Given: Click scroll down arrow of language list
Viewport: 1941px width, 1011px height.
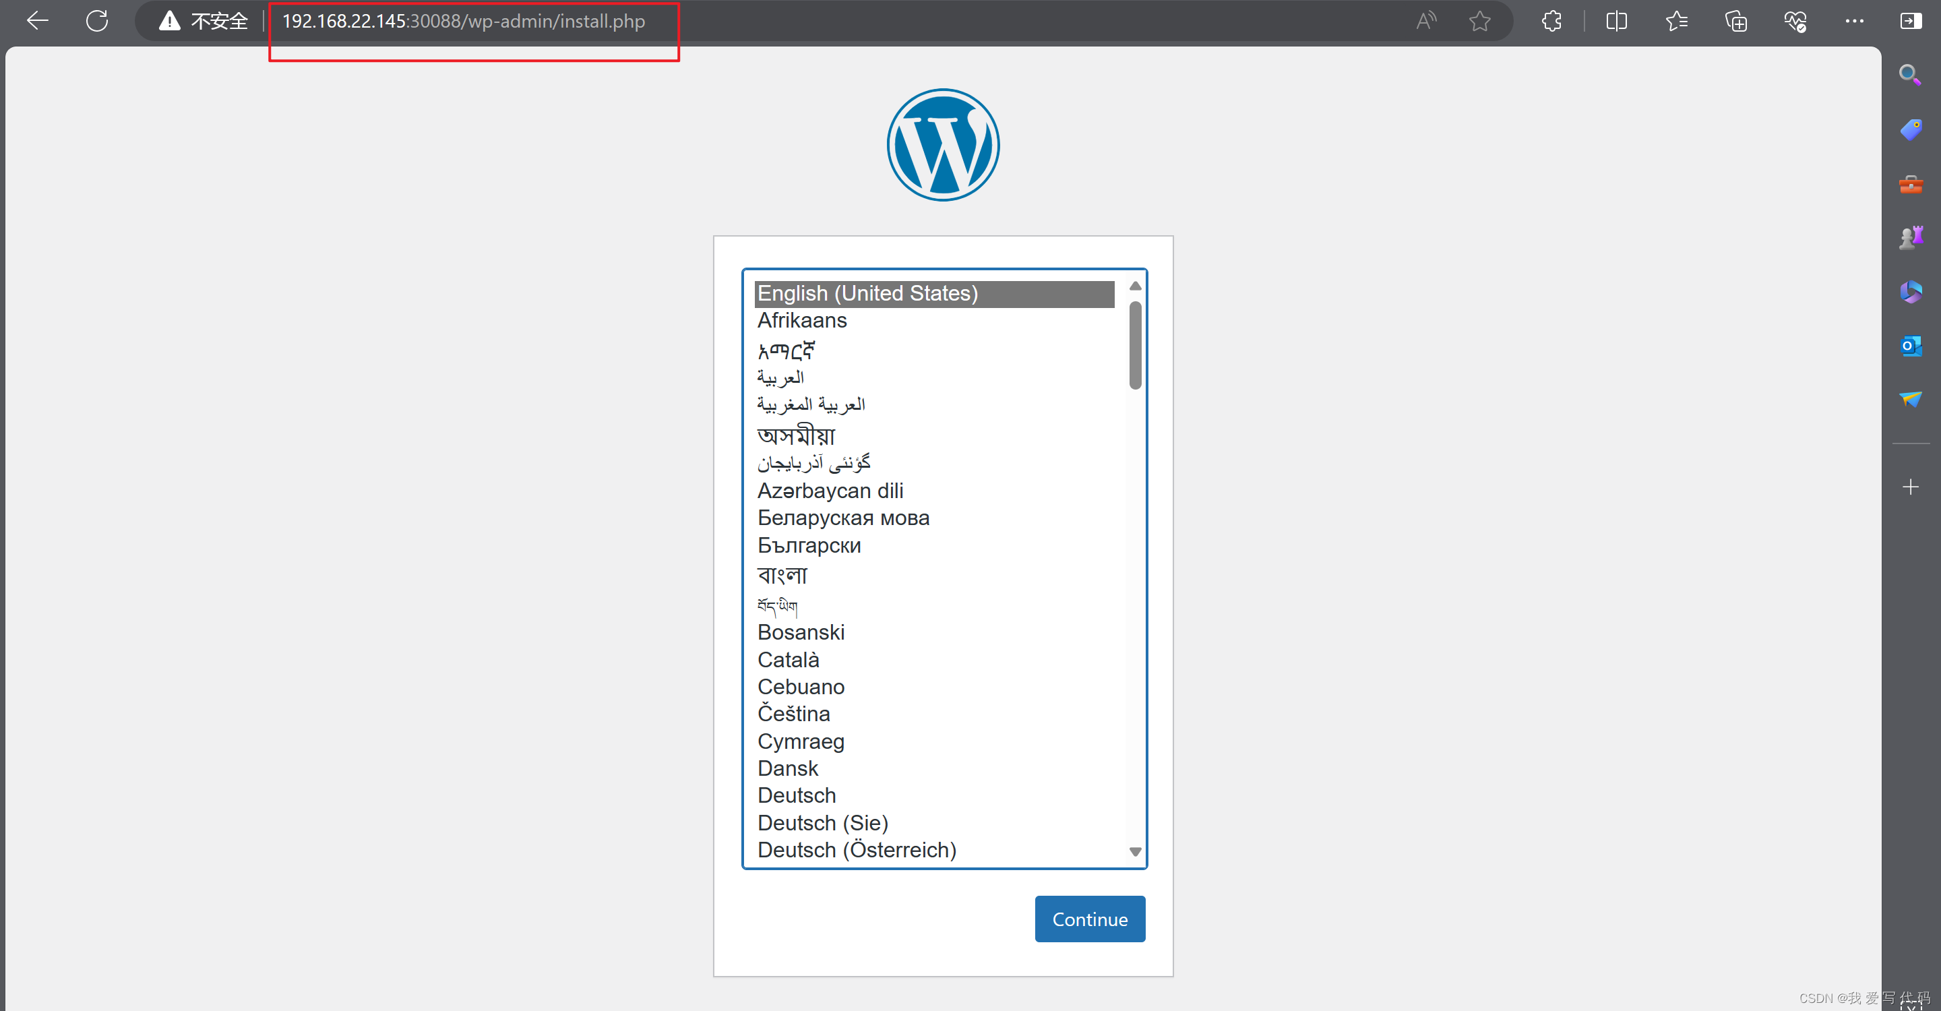Looking at the screenshot, I should pos(1135,851).
